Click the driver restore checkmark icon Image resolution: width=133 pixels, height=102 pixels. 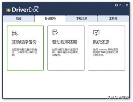(55, 32)
